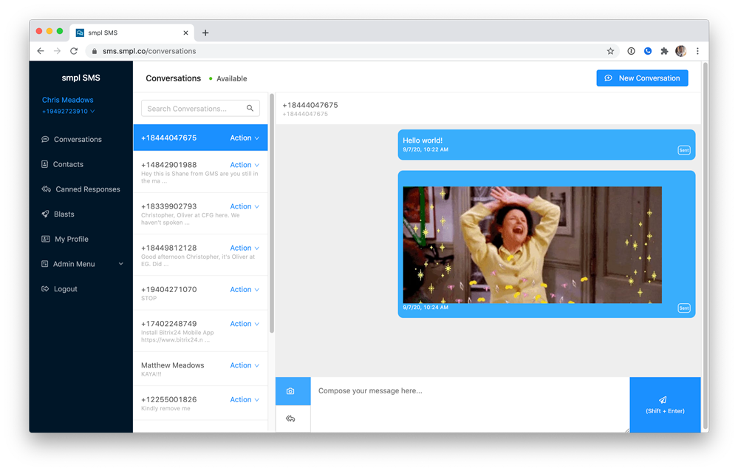Click the camera attach image icon
The width and height of the screenshot is (738, 471).
click(290, 391)
